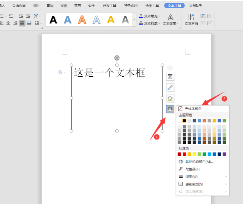Click the shape fill bucket floating button

[x=170, y=98]
